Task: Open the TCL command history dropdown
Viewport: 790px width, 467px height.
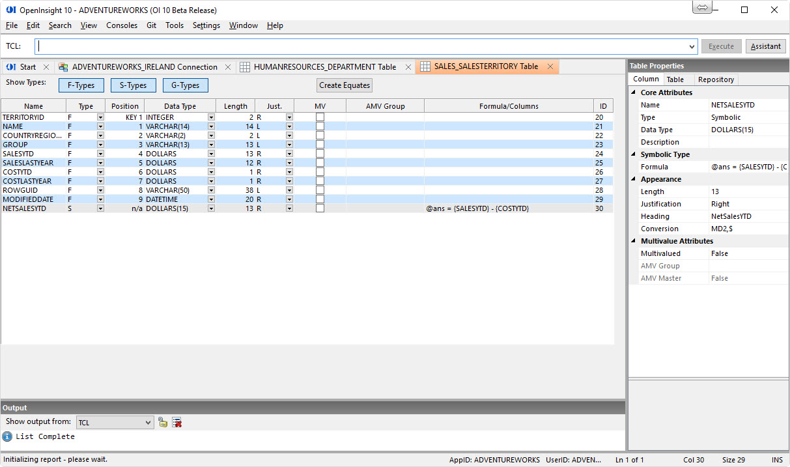Action: 692,47
